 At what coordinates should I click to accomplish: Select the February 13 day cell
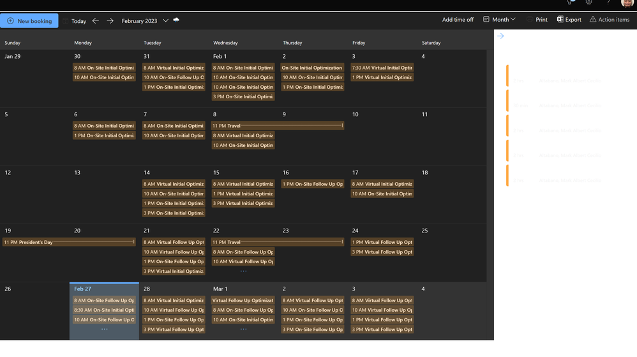point(104,195)
